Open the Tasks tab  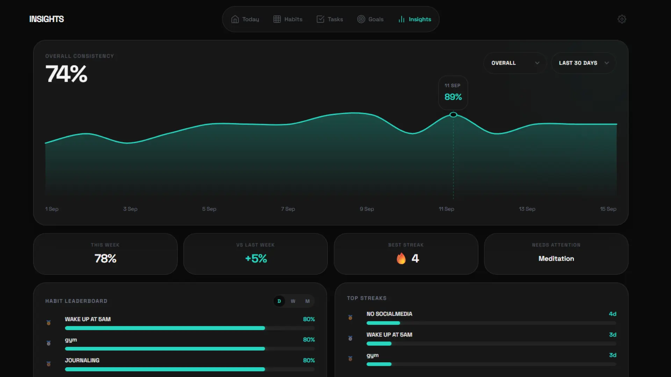(330, 19)
